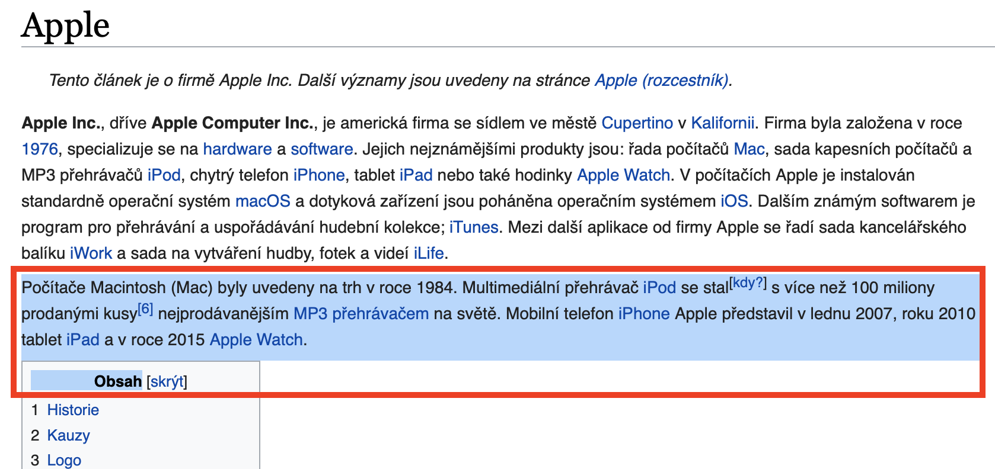This screenshot has width=995, height=469.
Task: Click the text 'Počítače Macintosh (Mac)'
Action: (x=117, y=288)
